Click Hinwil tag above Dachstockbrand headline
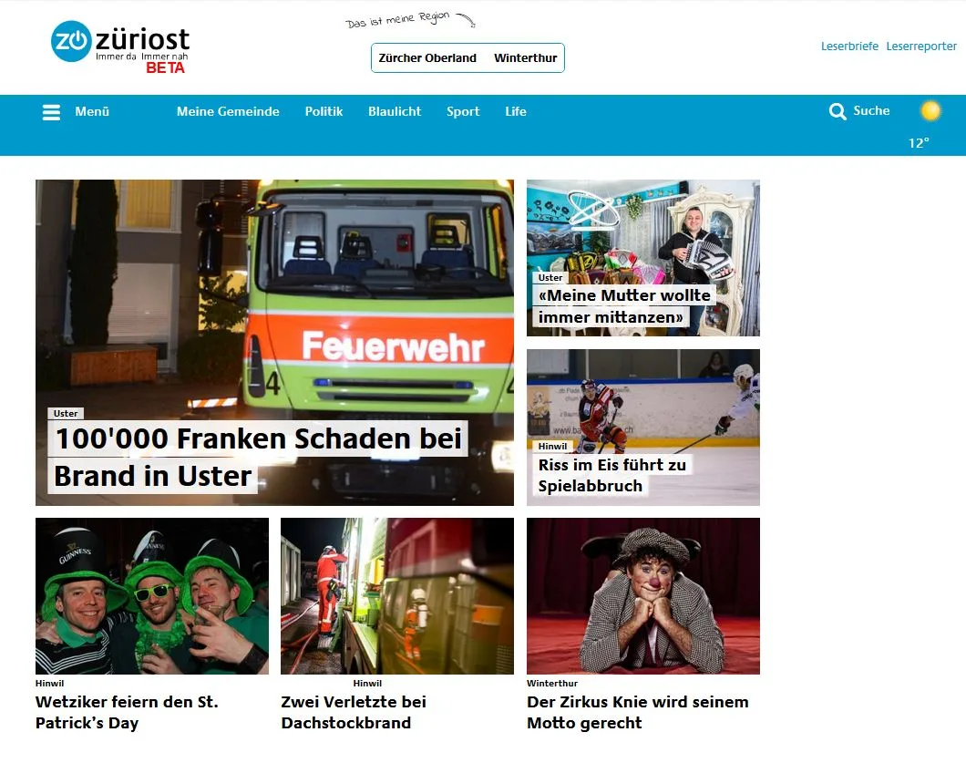Viewport: 966px width, 763px height. [x=367, y=683]
